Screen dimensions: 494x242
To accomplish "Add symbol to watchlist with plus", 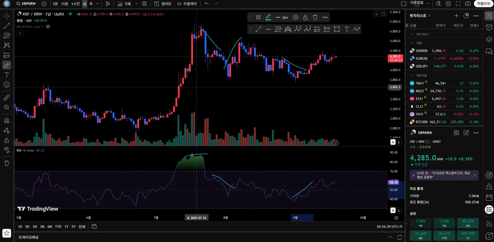I will (456, 16).
